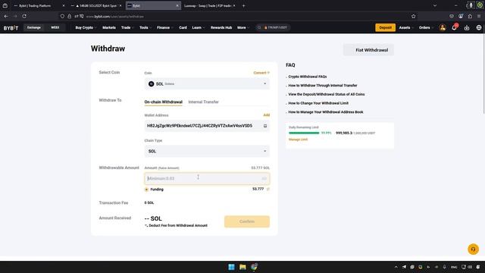The height and width of the screenshot is (273, 485).
Task: Click the Add wallet address link
Action: [x=266, y=115]
